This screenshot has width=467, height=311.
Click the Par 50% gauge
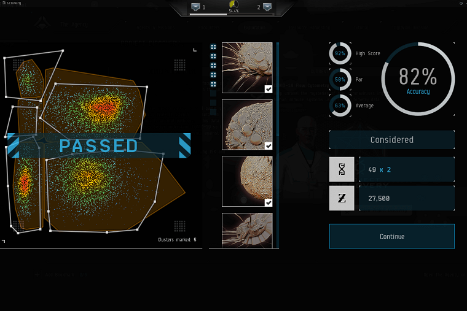[340, 79]
